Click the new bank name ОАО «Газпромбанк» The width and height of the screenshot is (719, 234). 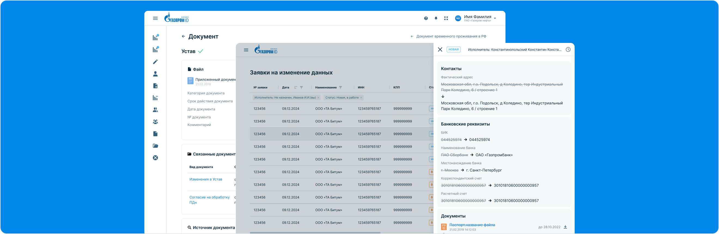coord(494,155)
